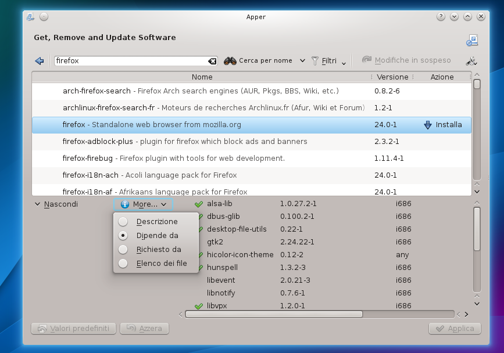This screenshot has height=353, width=504.
Task: Click package list scroll down arrow
Action: [x=477, y=192]
